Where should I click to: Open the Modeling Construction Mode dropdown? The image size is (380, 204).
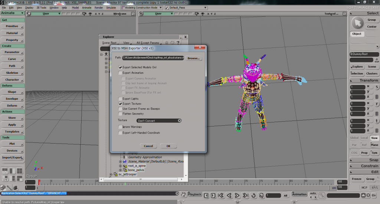point(141,8)
